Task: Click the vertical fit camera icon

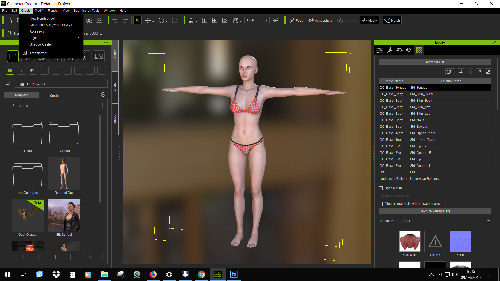Action: (205, 21)
